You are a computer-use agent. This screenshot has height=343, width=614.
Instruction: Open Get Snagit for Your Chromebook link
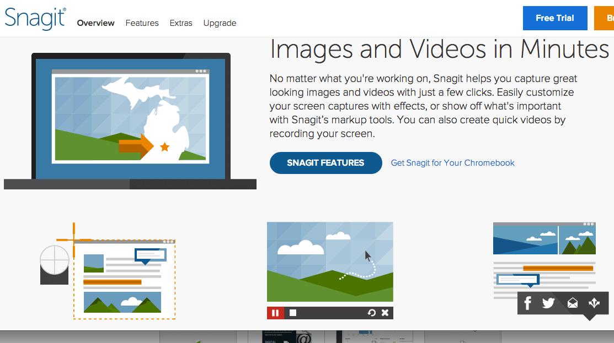coord(453,163)
